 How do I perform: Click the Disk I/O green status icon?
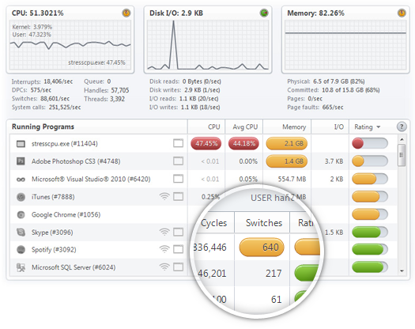264,13
